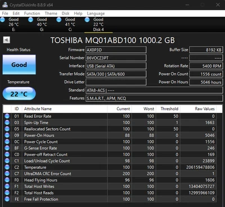The height and width of the screenshot is (207, 225).
Task: Open the Disk menu
Action: click(x=66, y=13)
